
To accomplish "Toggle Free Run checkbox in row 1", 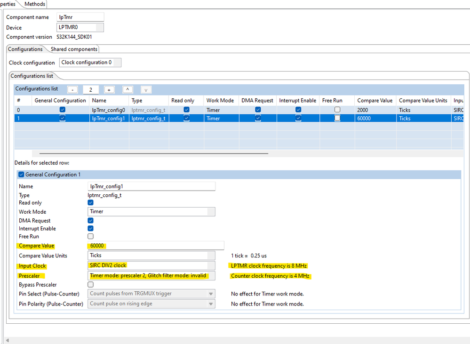I will 337,118.
